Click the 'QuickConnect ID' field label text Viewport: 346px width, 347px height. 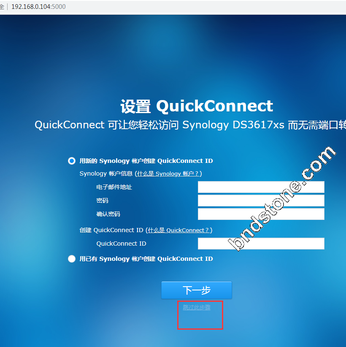coord(121,244)
